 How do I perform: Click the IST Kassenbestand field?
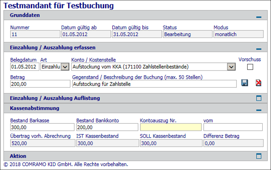108,143
